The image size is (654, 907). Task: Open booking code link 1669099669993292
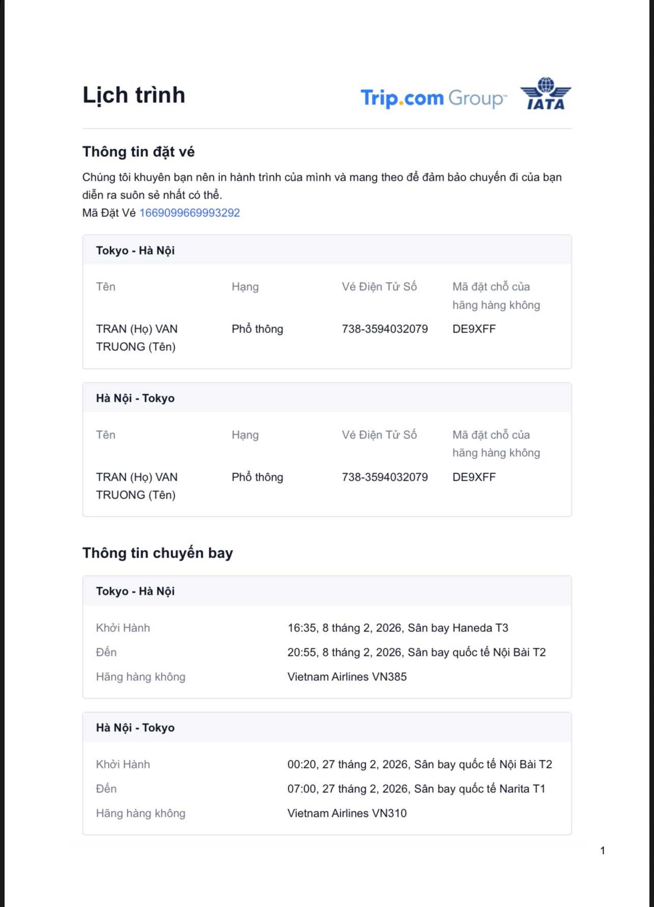(189, 213)
